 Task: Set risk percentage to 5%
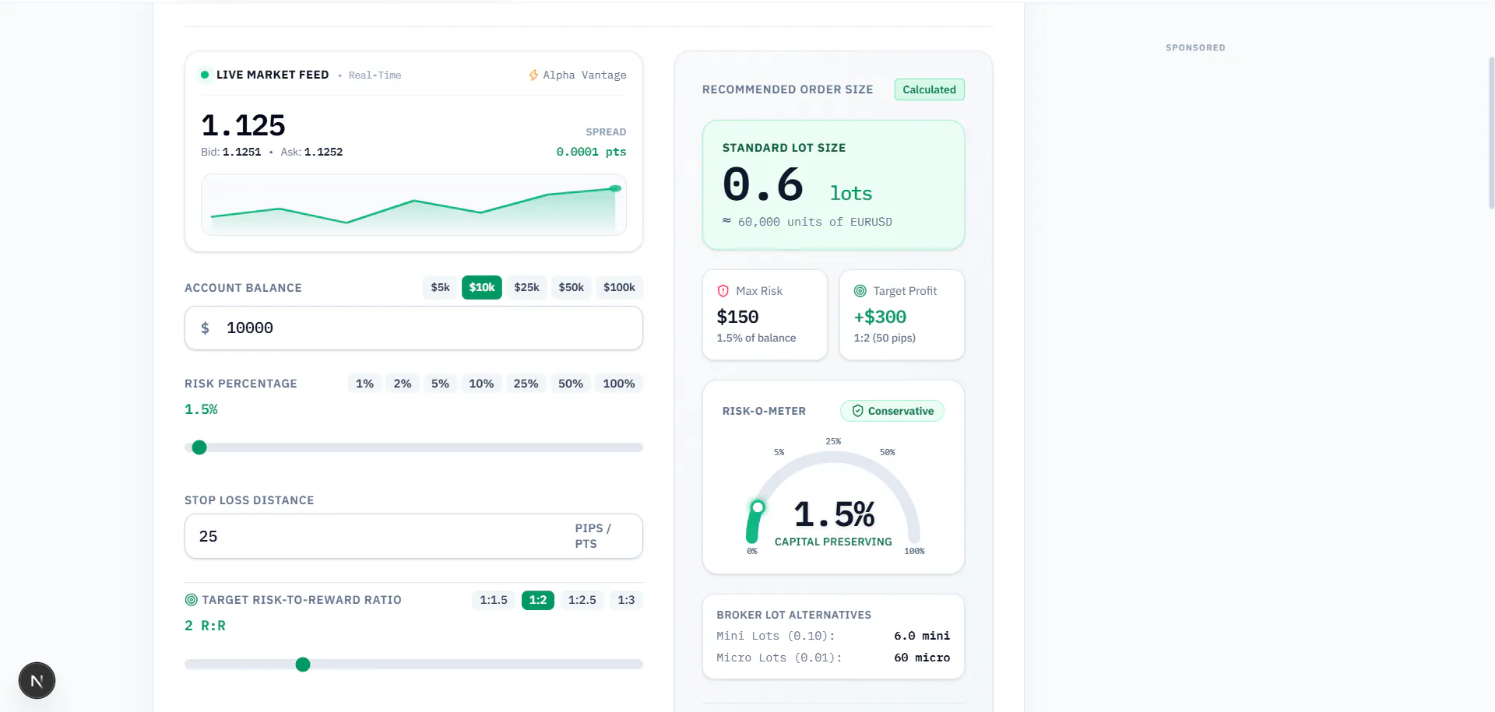[x=440, y=384]
